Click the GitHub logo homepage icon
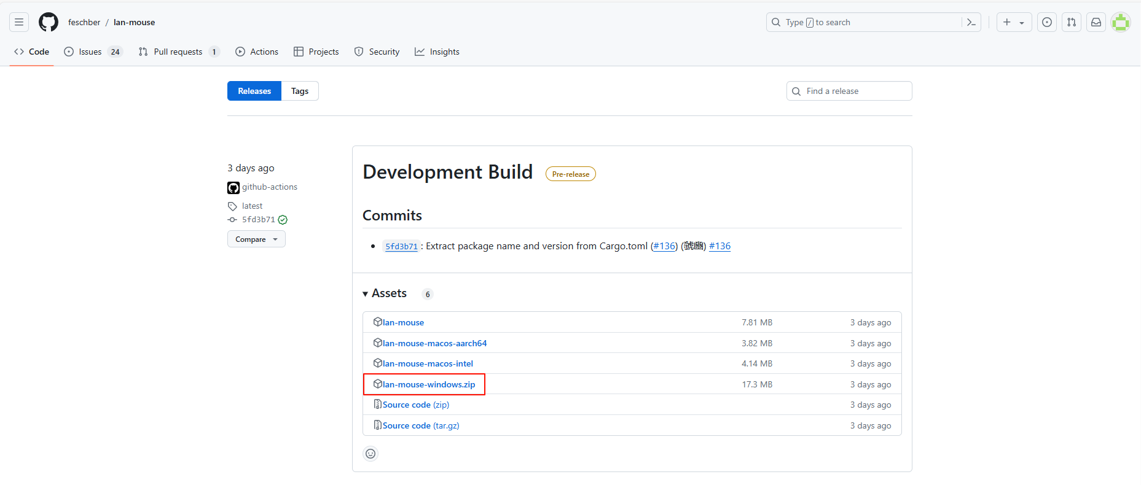Image resolution: width=1141 pixels, height=485 pixels. (x=48, y=22)
